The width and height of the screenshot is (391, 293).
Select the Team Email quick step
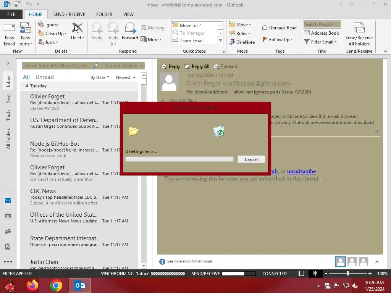pos(195,40)
